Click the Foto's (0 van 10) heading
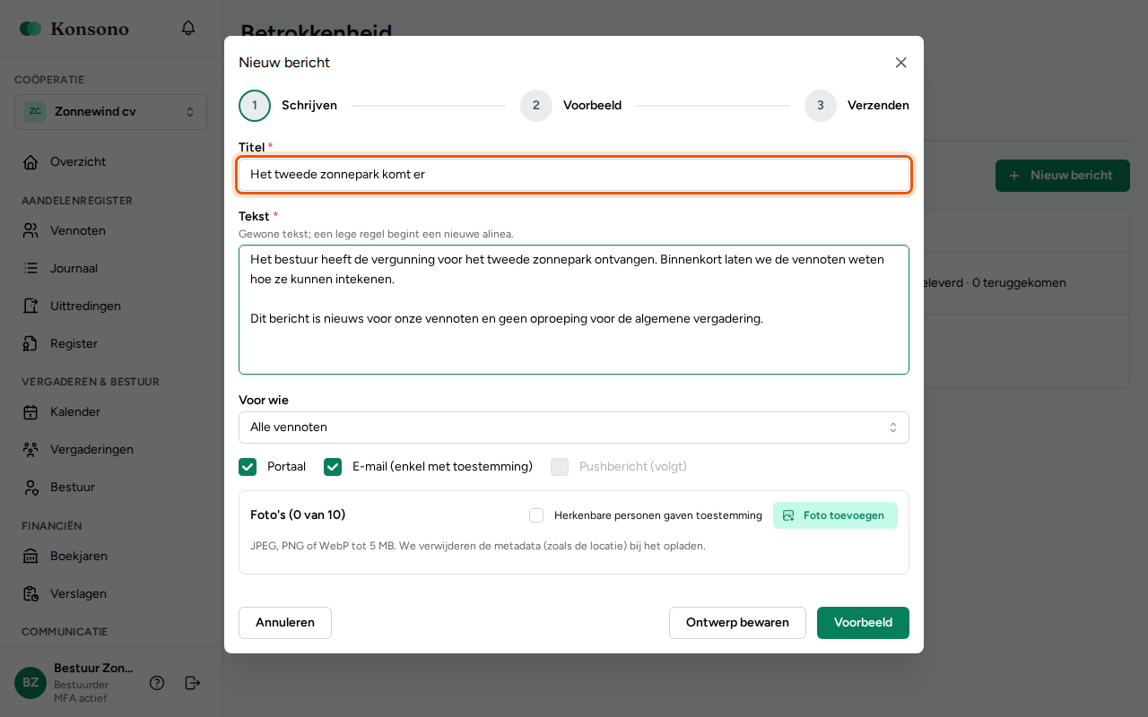Viewport: 1148px width, 717px height. pos(298,515)
